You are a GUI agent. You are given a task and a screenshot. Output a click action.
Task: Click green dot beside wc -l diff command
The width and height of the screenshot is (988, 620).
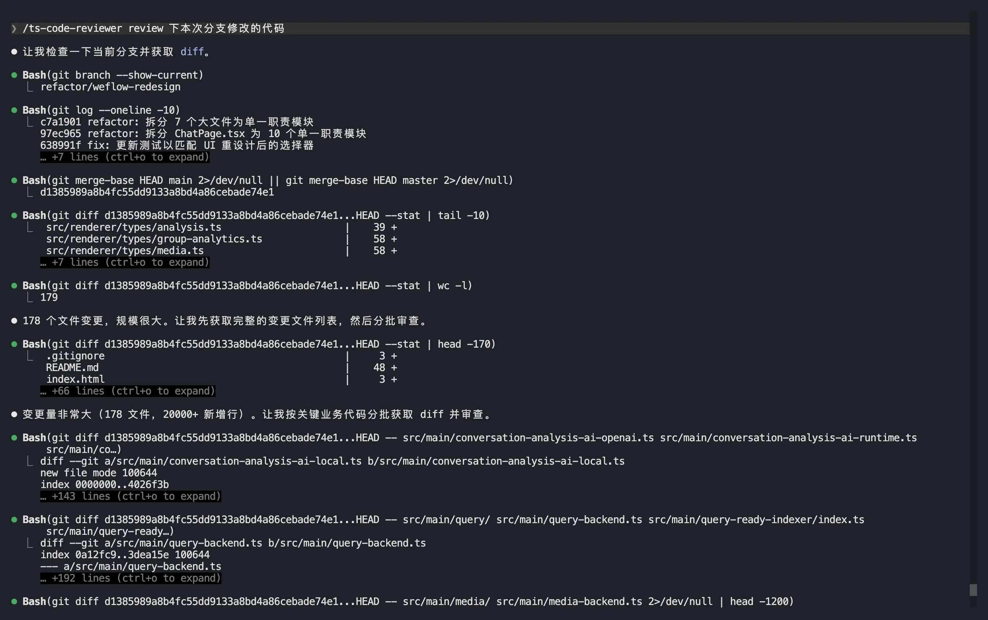coord(14,286)
